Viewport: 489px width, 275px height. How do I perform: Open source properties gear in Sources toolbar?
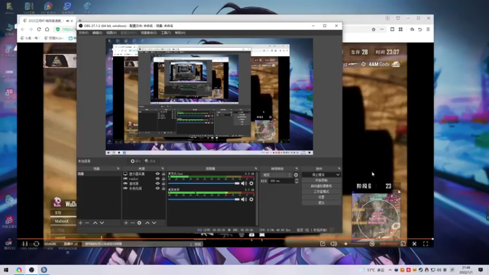pos(139,223)
